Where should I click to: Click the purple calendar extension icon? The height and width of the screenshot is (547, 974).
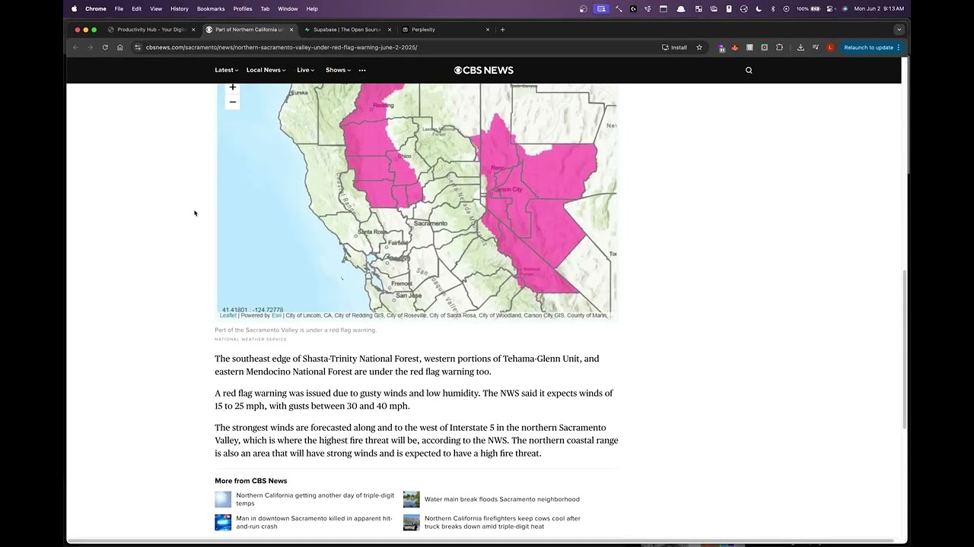click(721, 47)
